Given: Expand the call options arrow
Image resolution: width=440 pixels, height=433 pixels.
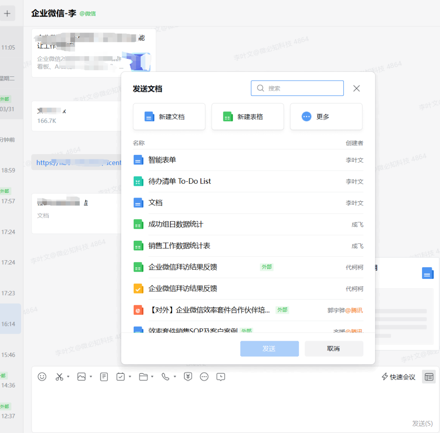Looking at the screenshot, I should [175, 377].
